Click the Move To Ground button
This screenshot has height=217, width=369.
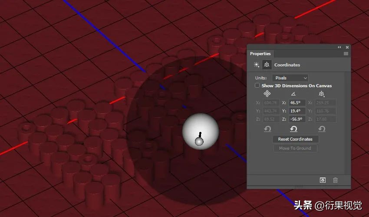click(x=295, y=148)
